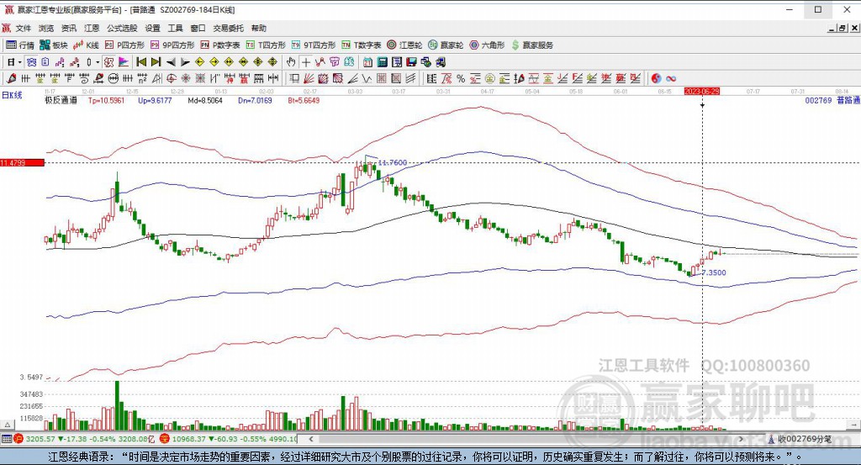861x465 pixels.
Task: Open the 设置 menu
Action: click(x=153, y=28)
